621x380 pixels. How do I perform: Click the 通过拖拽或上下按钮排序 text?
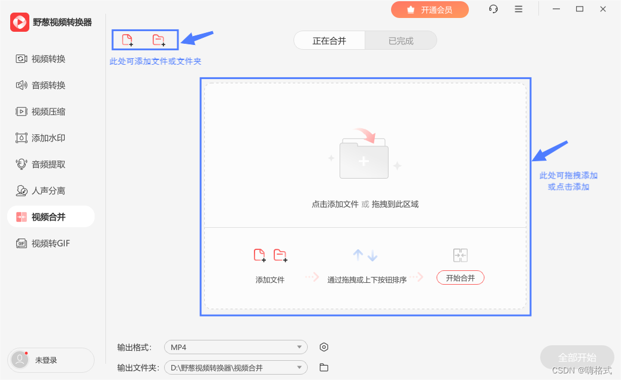366,280
